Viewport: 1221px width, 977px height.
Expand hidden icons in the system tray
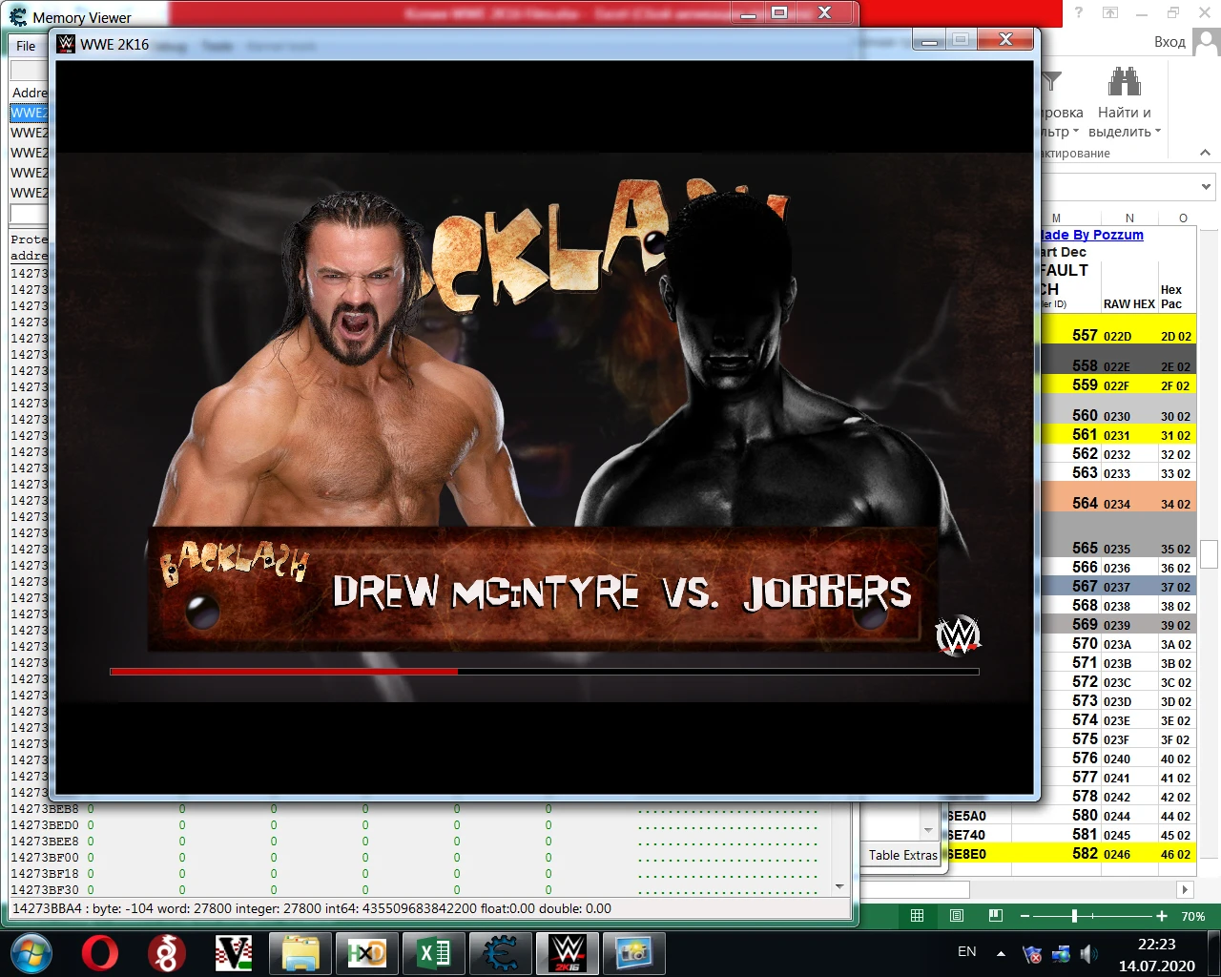coord(1000,951)
